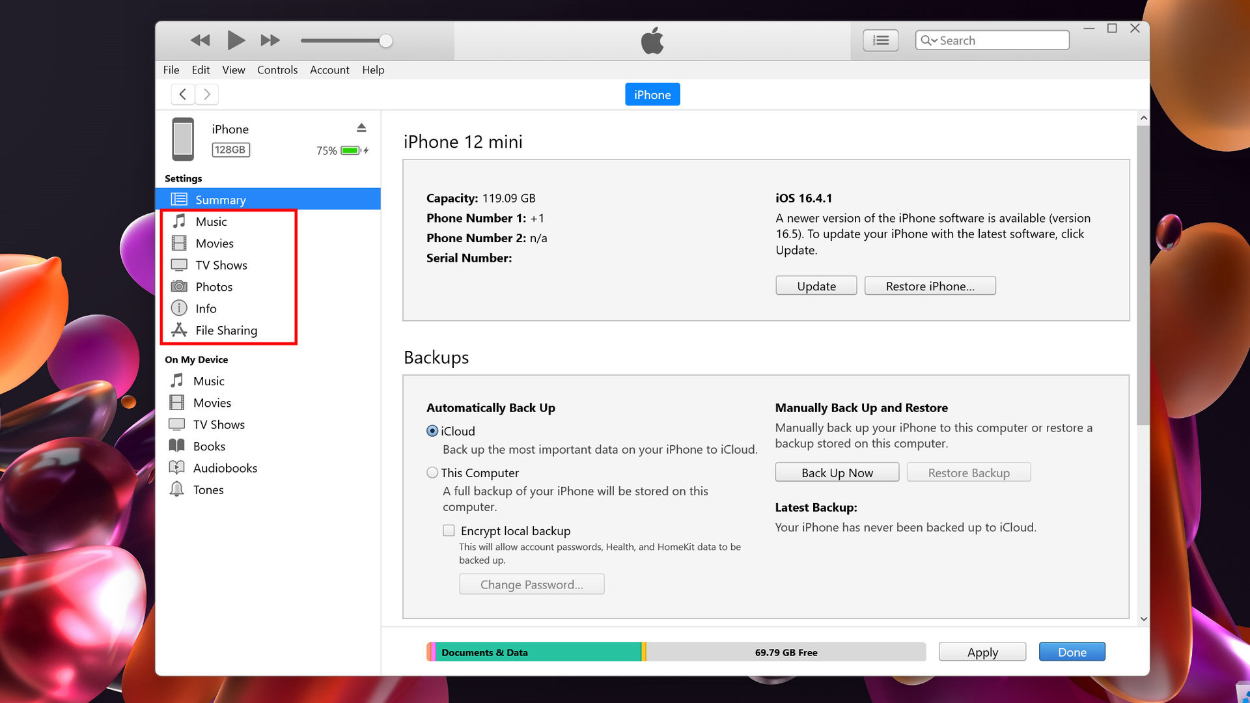Click the File Sharing apps icon
Screen dimensions: 1250x703
coord(179,330)
